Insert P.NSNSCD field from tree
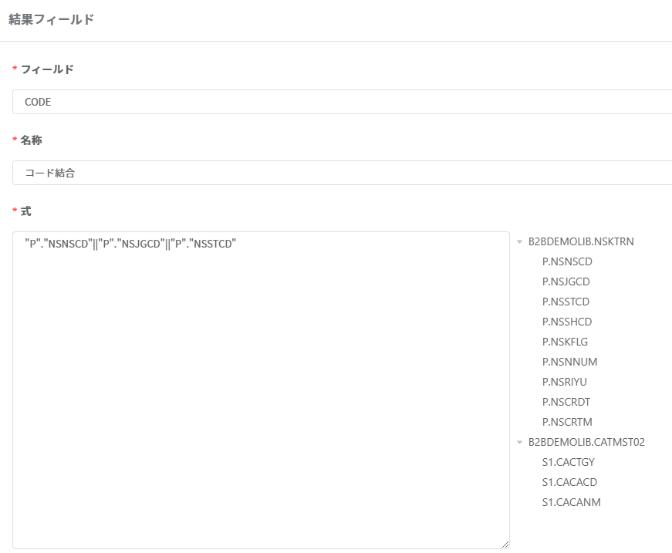The height and width of the screenshot is (553, 672). pos(567,261)
